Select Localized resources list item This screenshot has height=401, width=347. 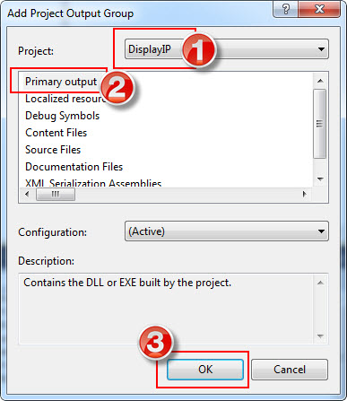[x=65, y=99]
